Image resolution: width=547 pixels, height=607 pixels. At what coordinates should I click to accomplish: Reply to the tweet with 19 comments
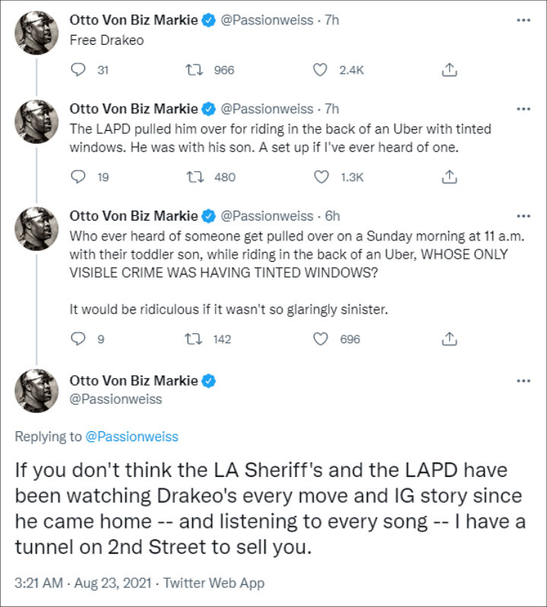click(x=78, y=177)
